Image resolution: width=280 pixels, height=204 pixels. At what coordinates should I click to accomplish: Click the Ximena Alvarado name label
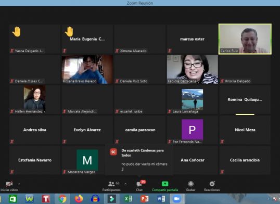pos(133,50)
